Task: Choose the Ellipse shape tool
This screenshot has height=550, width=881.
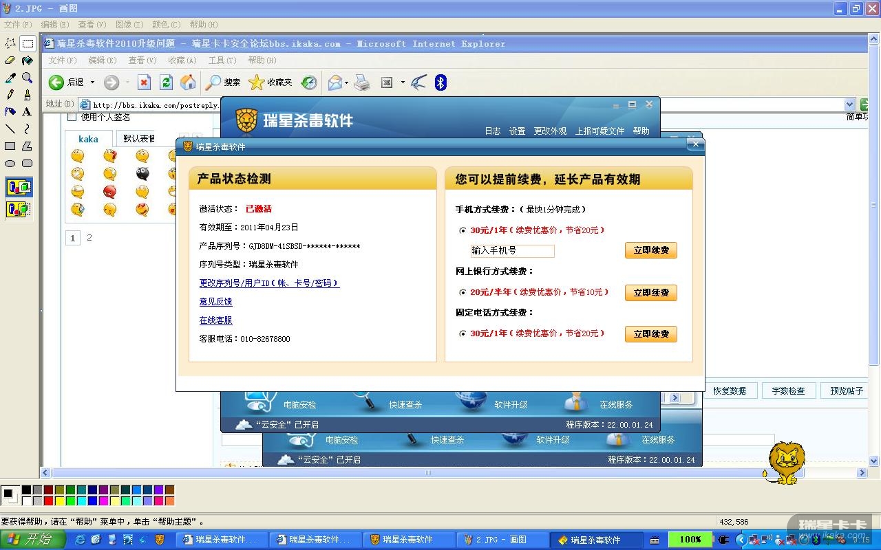Action: coord(10,163)
